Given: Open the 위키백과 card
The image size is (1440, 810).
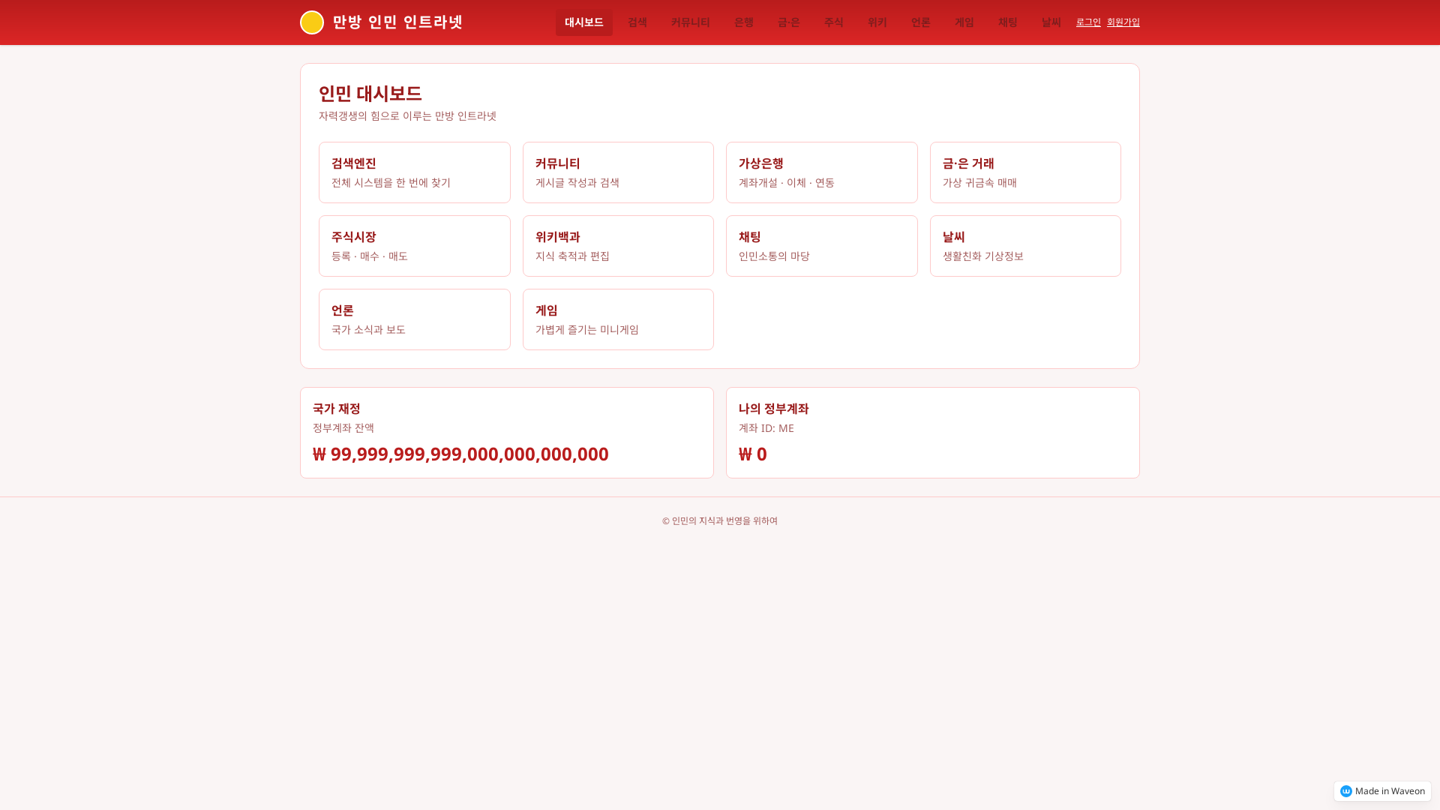Looking at the screenshot, I should click(618, 246).
